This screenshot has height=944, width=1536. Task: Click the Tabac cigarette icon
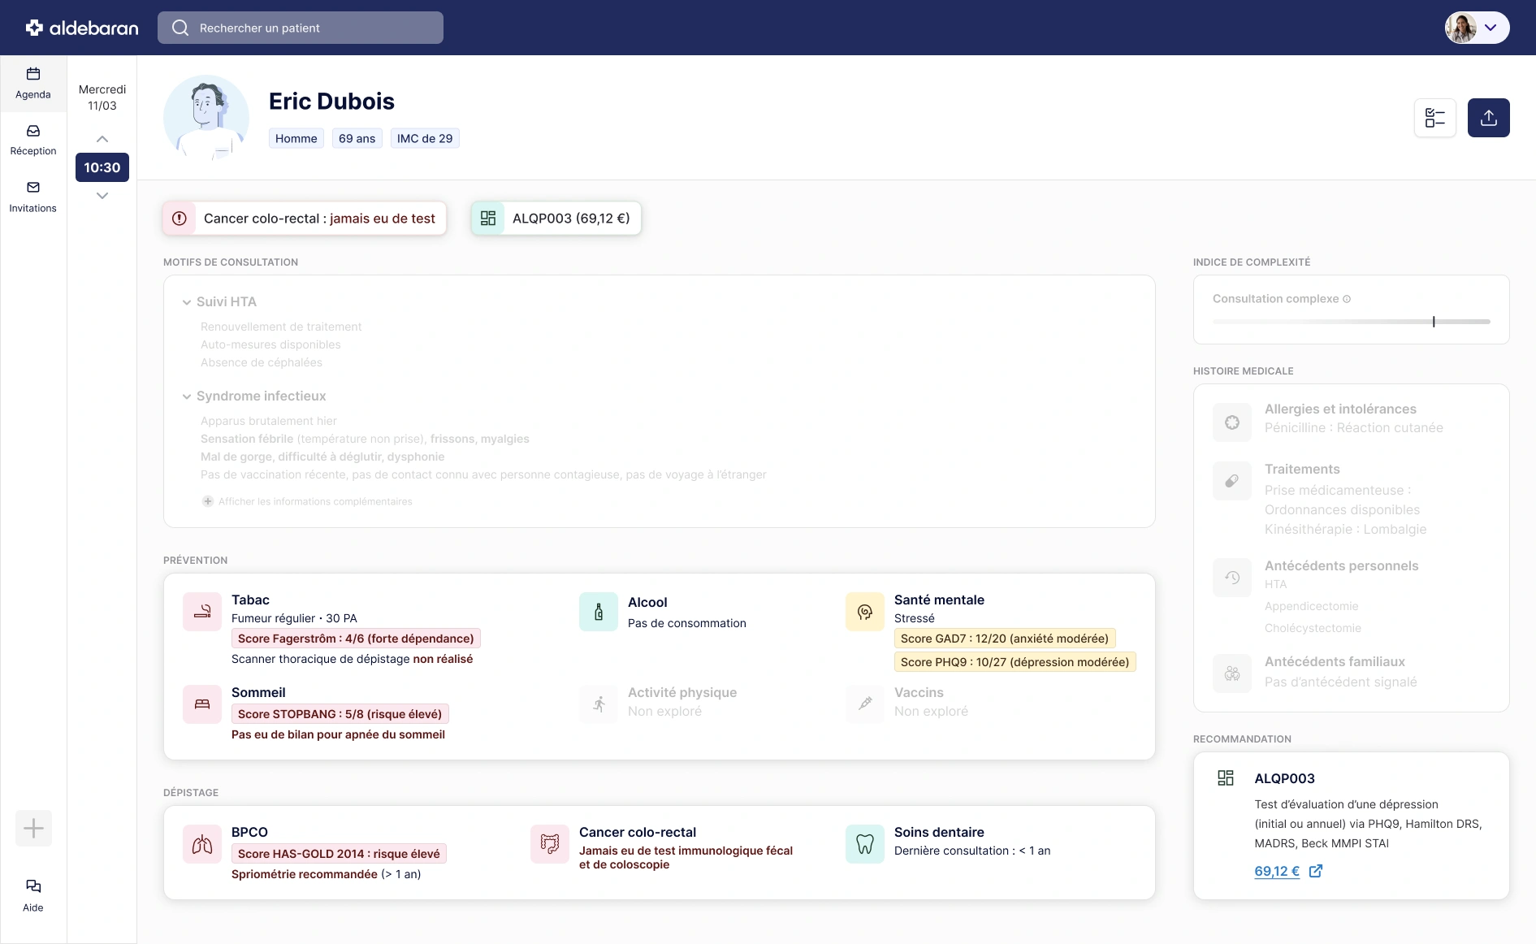202,612
